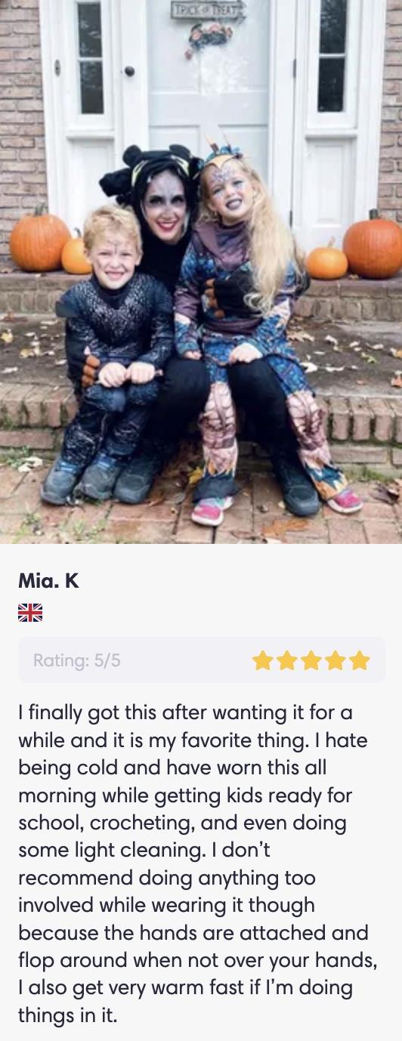Click the black door knob on the door
Viewport: 402px width, 1041px height.
point(129,71)
